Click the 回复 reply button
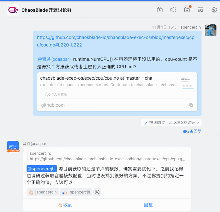This screenshot has height=212, width=220. tap(148, 205)
